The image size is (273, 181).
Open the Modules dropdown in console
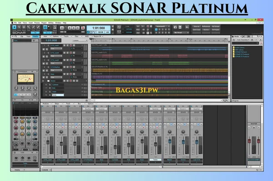47,103
